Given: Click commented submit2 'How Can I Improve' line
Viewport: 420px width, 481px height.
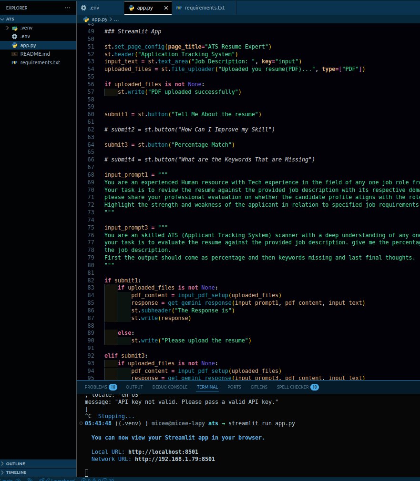Looking at the screenshot, I should coord(189,130).
